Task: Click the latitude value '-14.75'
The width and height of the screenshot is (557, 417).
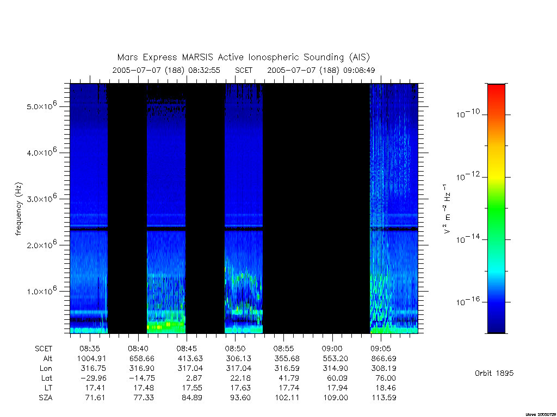Action: coord(142,378)
